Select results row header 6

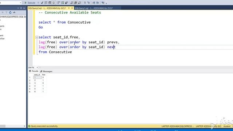(x=30, y=92)
